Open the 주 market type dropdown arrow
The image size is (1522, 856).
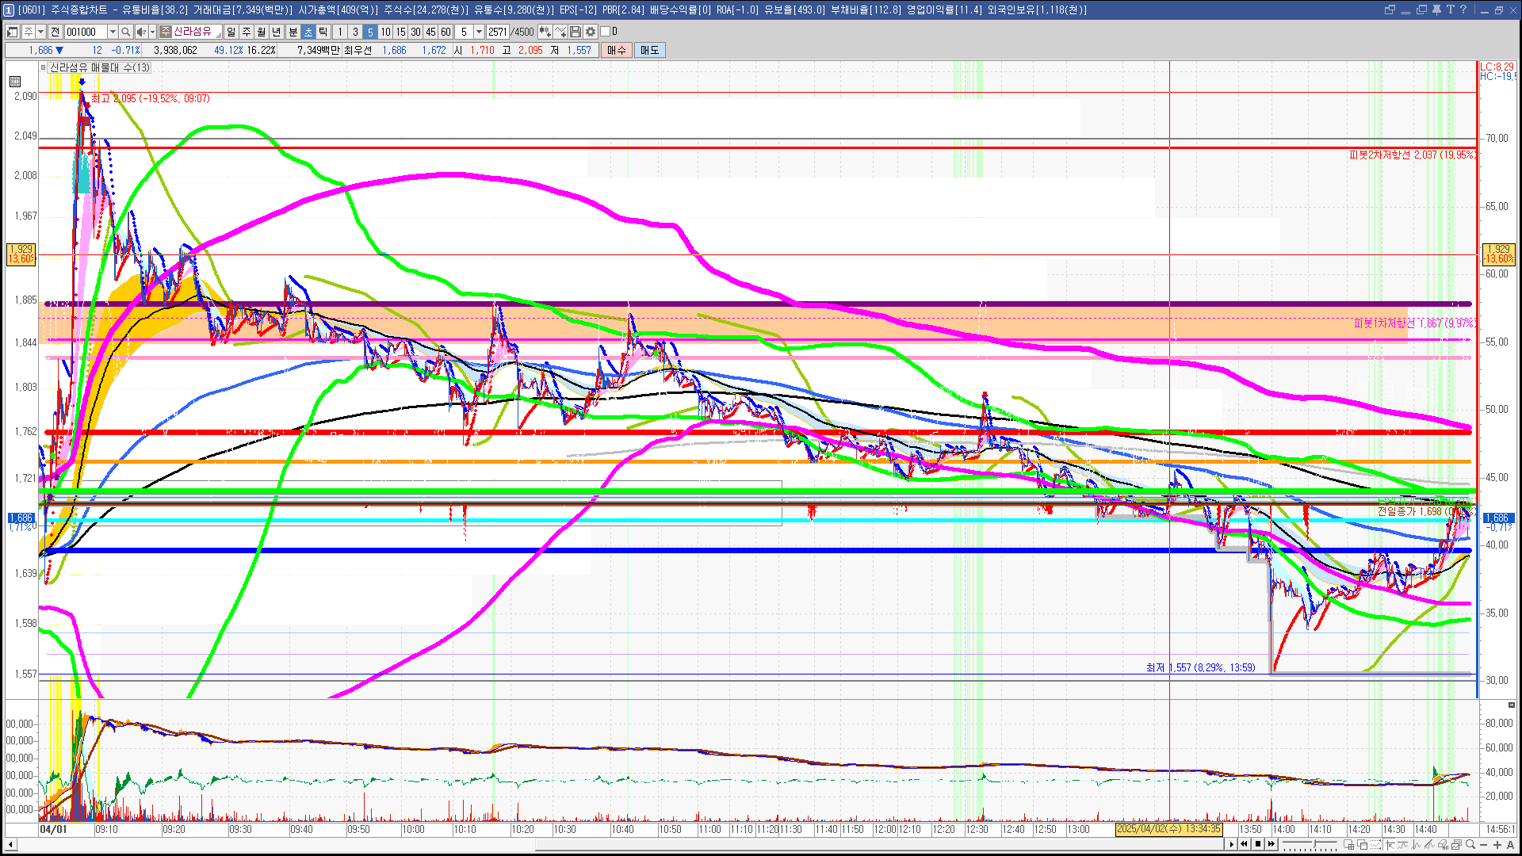40,32
